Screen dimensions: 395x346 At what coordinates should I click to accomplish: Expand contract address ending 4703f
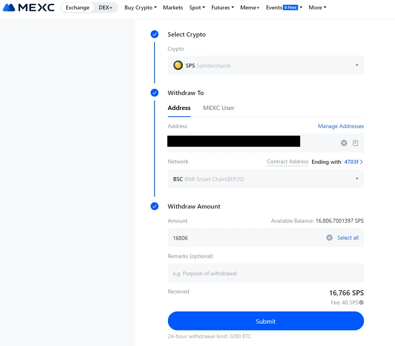point(353,162)
